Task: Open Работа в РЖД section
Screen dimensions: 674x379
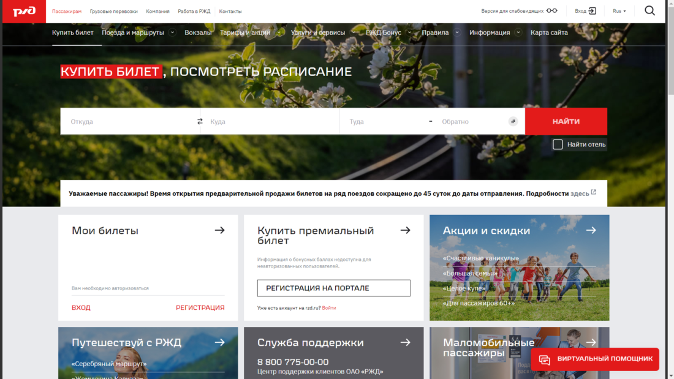Action: 194,11
